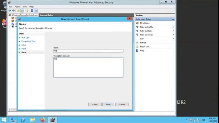
Task: Open Firefox from taskbar
Action: pos(43,120)
